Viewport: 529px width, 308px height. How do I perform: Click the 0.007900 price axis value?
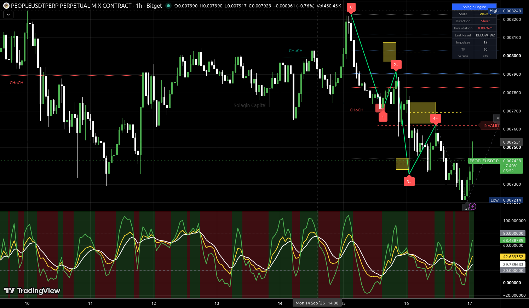click(x=512, y=74)
